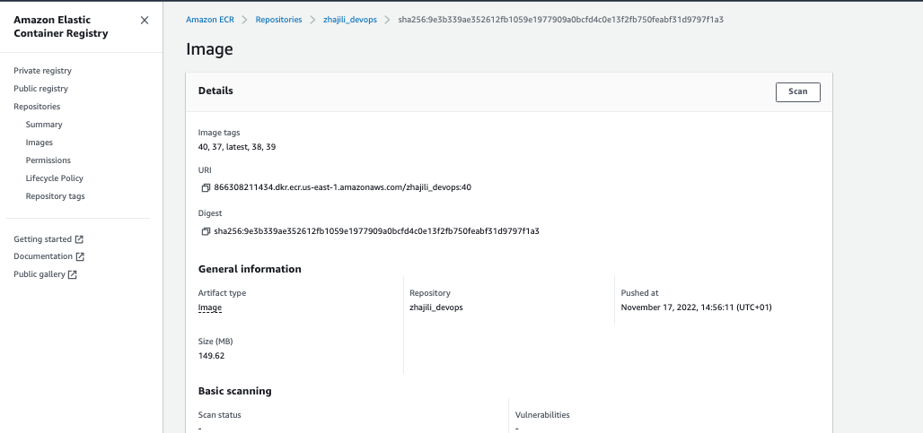Screen dimensions: 923x433
Task: Click the Scan status label
Action: (220, 415)
